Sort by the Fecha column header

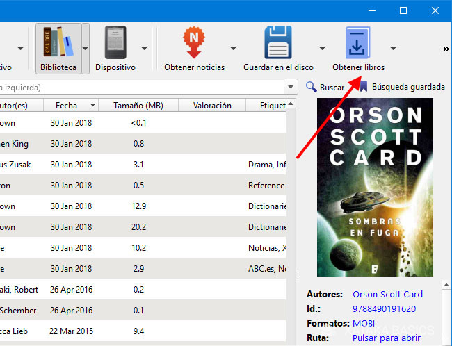pyautogui.click(x=67, y=106)
